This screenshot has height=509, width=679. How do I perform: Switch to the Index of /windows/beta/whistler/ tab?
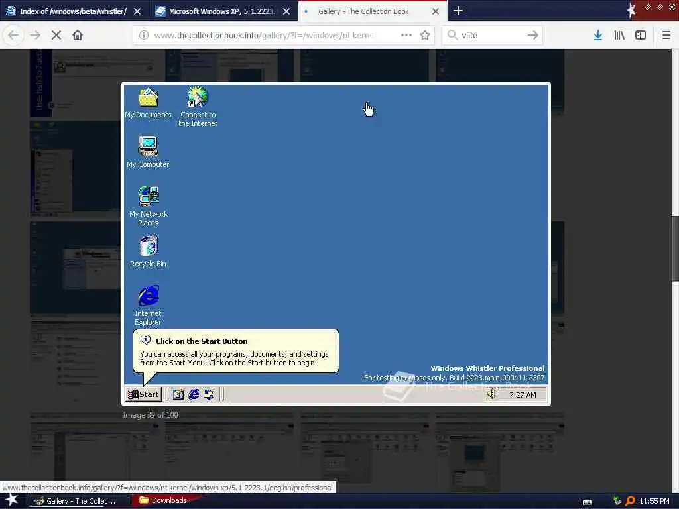(74, 11)
